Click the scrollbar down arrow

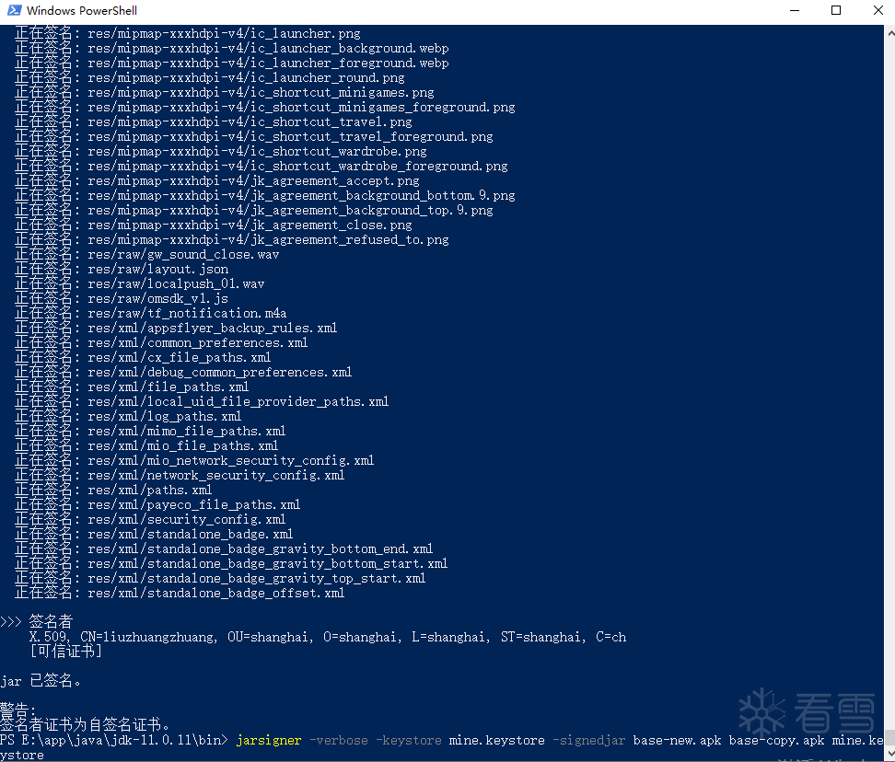pos(889,754)
